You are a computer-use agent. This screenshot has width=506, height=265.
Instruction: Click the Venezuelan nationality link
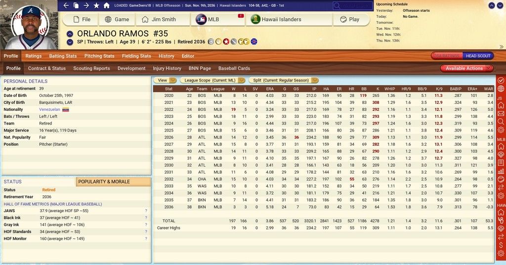point(50,109)
